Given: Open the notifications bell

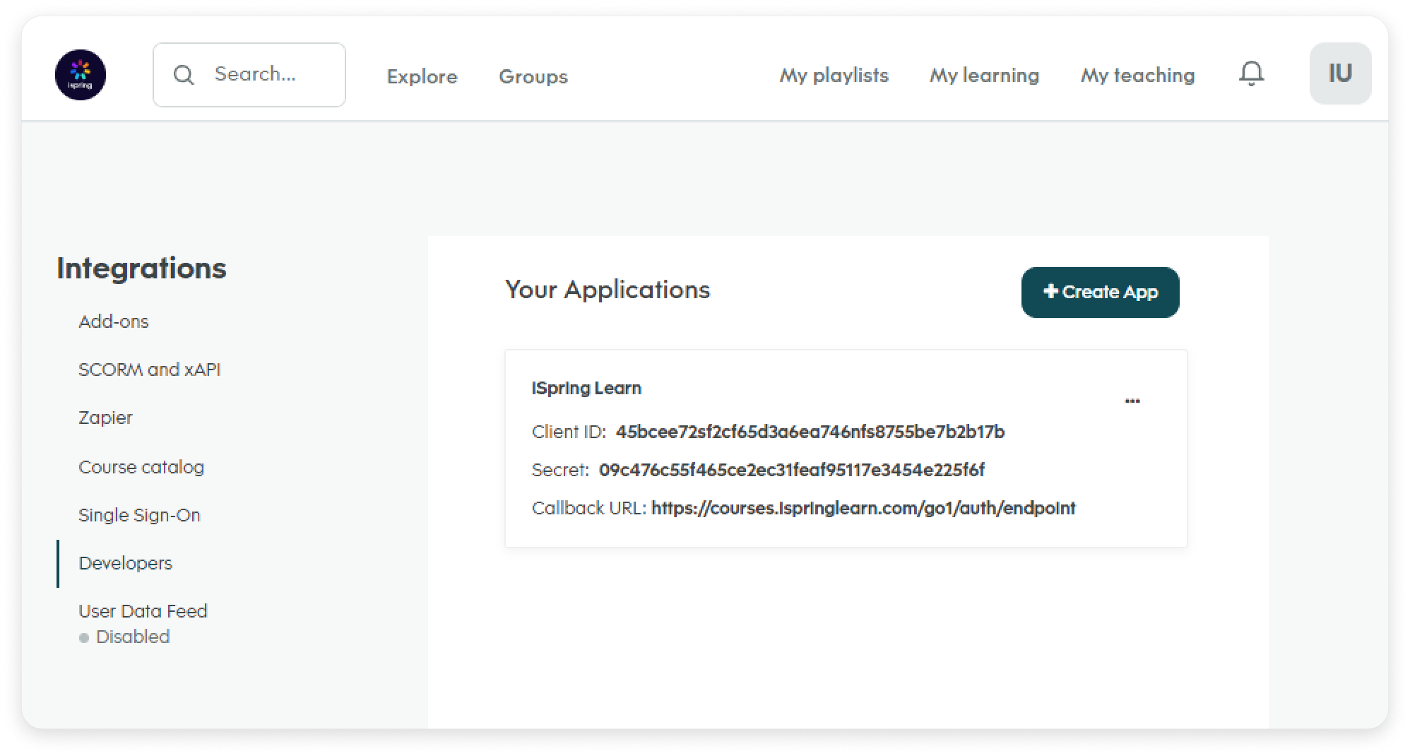Looking at the screenshot, I should (1251, 73).
